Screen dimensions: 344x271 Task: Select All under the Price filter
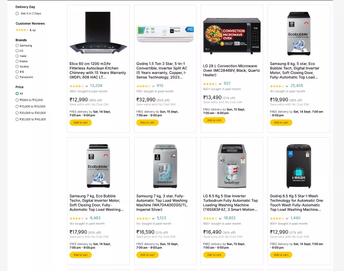(x=17, y=93)
